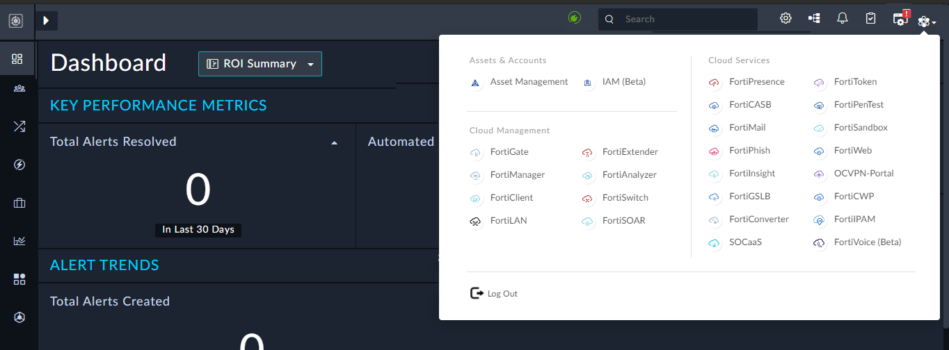Click the FortiPenTest cloud icon
Viewport: 949px width, 350px height.
pos(819,106)
